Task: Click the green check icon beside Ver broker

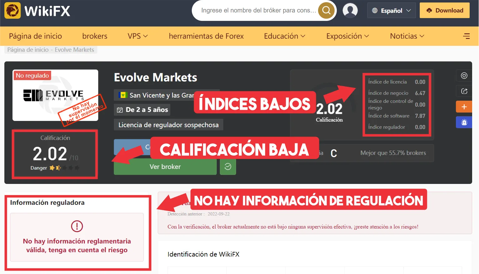Action: 228,166
